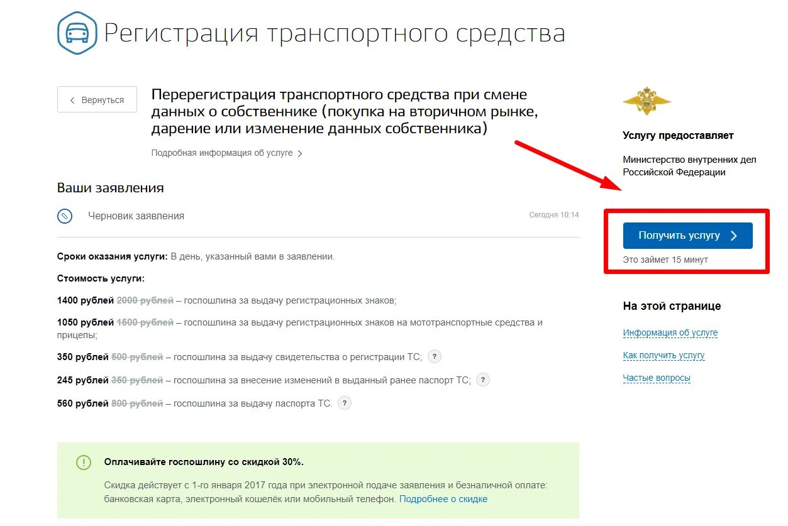788x526 pixels.
Task: Open Подробнее о скидке link
Action: click(443, 499)
